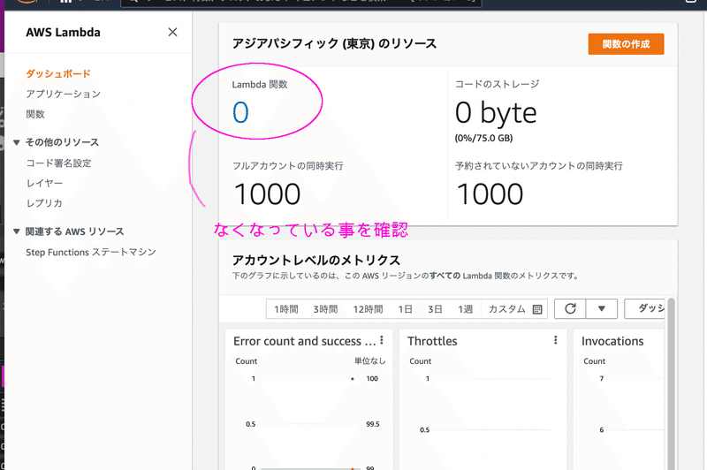Open レイヤー page
Viewport: 707px width, 470px height.
44,183
